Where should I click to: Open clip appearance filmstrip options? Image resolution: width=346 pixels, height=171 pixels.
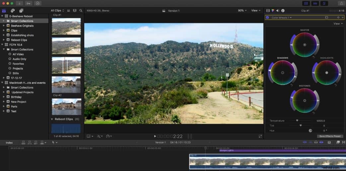click(x=75, y=11)
